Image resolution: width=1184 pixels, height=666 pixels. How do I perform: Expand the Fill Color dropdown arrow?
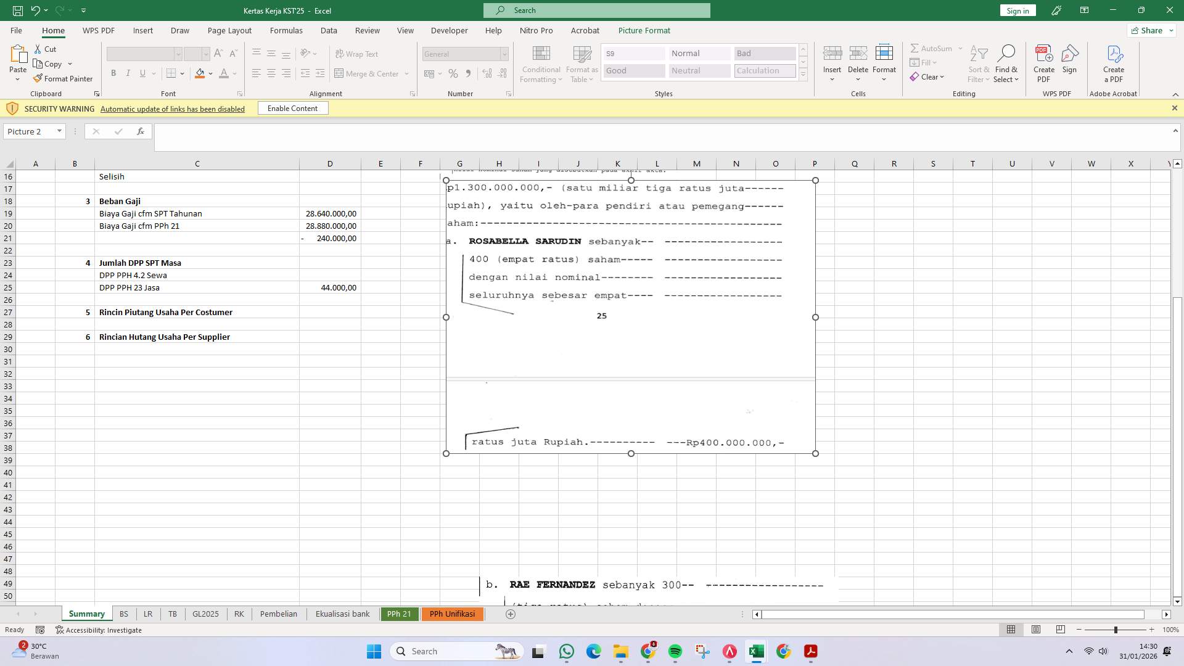click(x=210, y=73)
